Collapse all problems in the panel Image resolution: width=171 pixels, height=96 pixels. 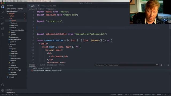tap(161, 65)
